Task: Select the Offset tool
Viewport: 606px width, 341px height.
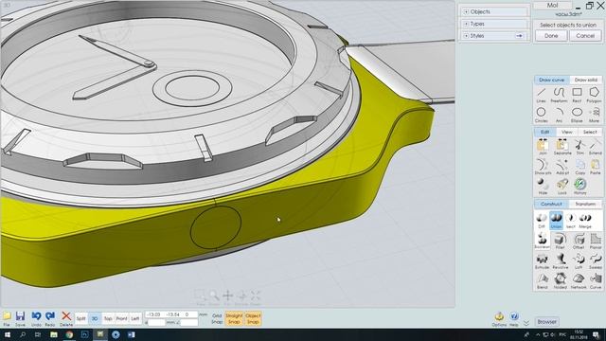Action: (579, 242)
